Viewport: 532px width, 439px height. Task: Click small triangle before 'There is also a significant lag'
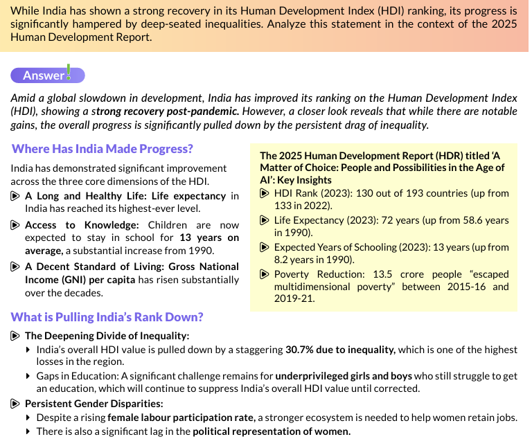pyautogui.click(x=28, y=431)
